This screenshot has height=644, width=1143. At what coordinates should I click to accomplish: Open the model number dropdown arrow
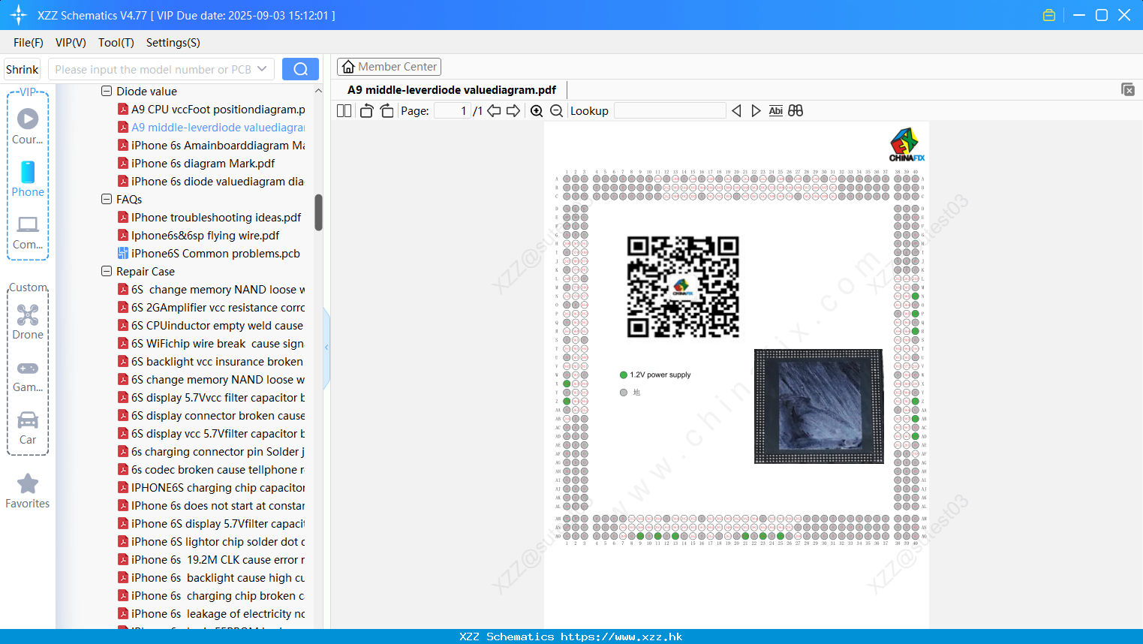click(262, 69)
